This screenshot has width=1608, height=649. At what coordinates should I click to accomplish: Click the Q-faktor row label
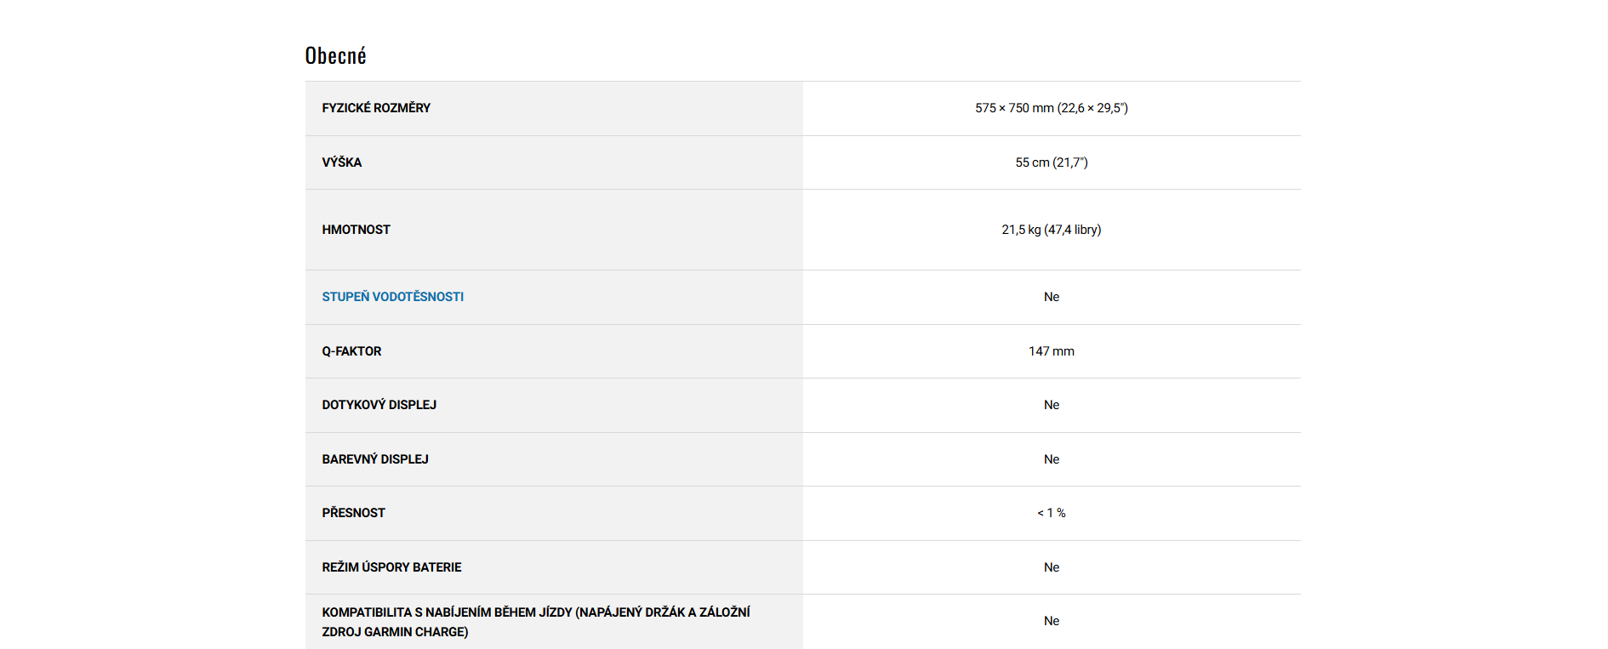351,351
